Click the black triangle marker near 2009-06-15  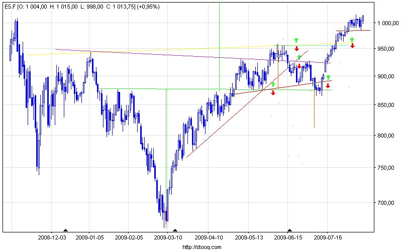tap(289, 230)
